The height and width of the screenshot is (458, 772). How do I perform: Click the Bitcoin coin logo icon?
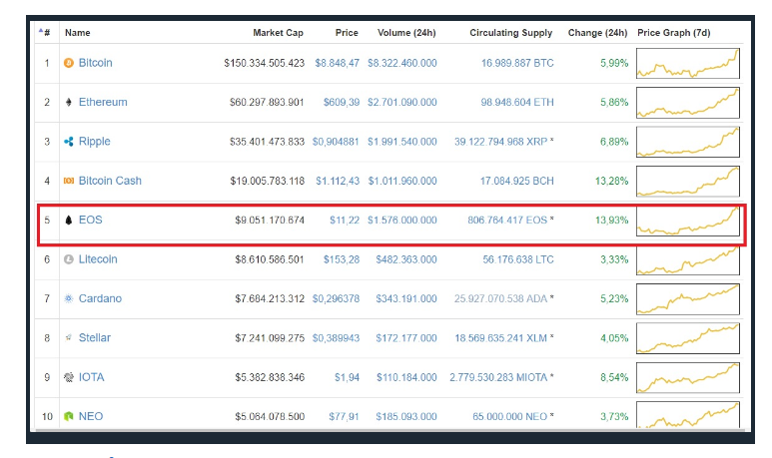[x=69, y=63]
